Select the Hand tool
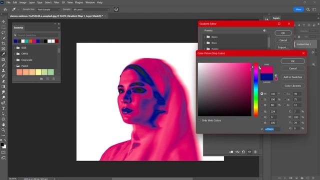This screenshot has height=180, width=320. tap(3, 124)
